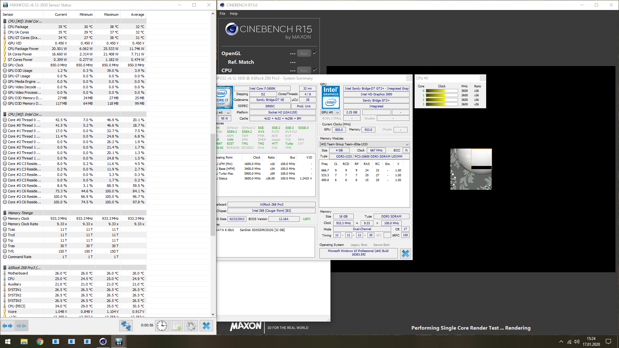
Task: Click the expand sensor columns arrows icon
Action: (7, 326)
